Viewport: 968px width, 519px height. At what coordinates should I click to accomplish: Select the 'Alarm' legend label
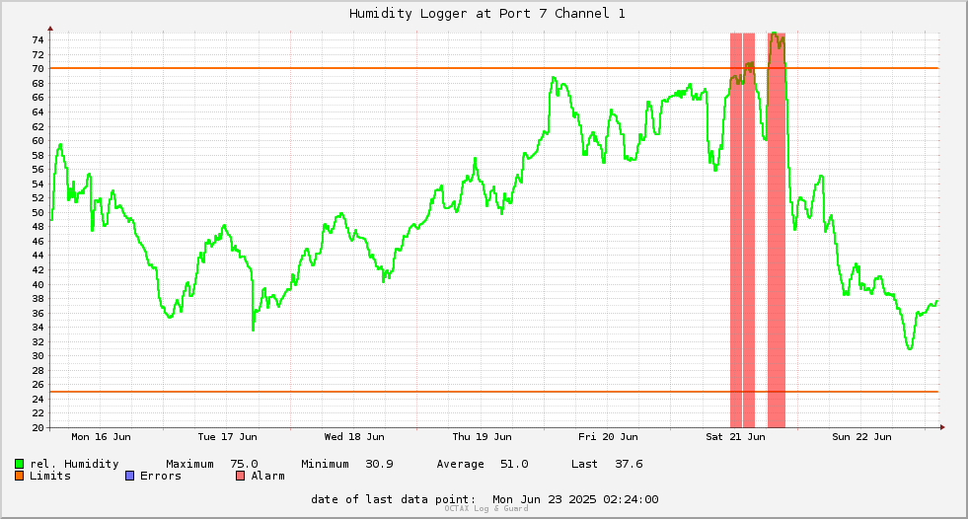pos(268,476)
